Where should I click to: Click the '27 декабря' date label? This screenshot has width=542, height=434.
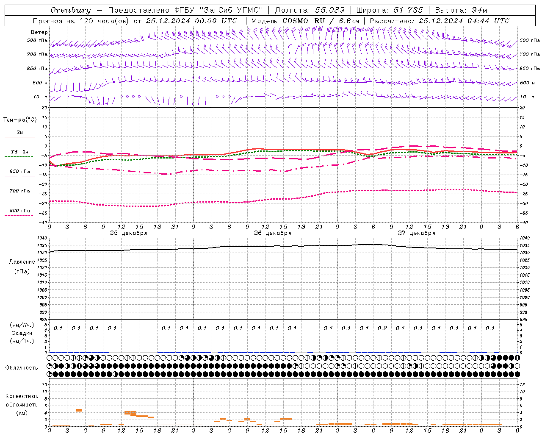point(416,233)
